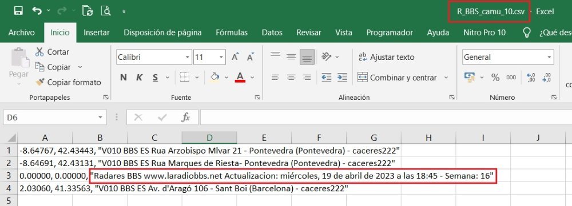Toggle Ajustar texto wrap option
The width and height of the screenshot is (572, 206).
pyautogui.click(x=386, y=57)
